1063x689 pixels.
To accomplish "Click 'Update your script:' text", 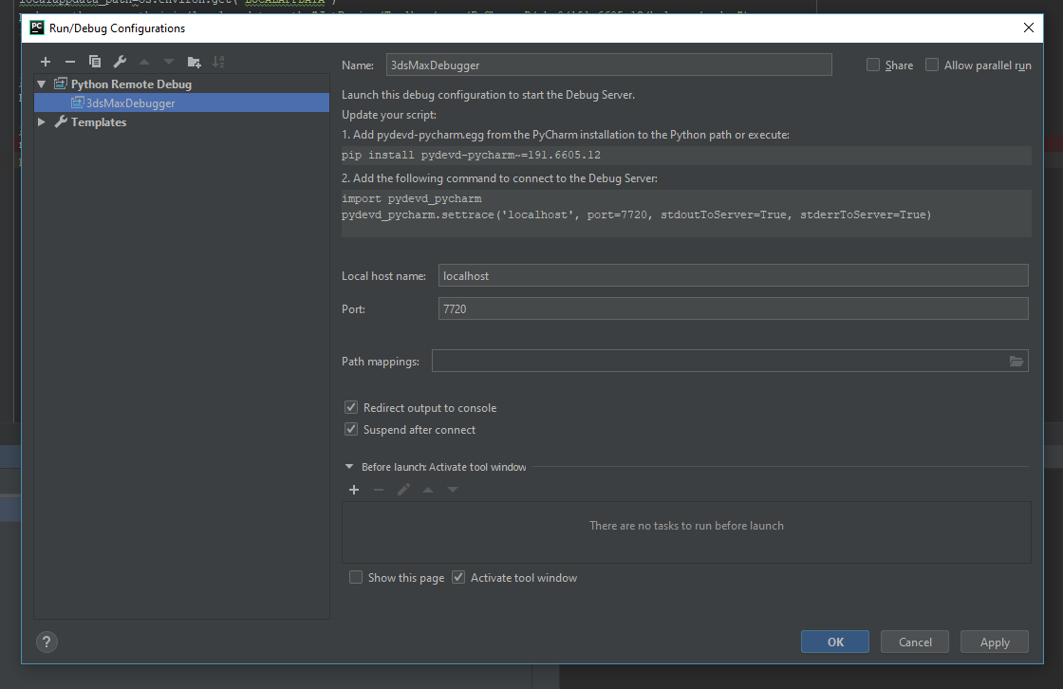I will pos(389,115).
